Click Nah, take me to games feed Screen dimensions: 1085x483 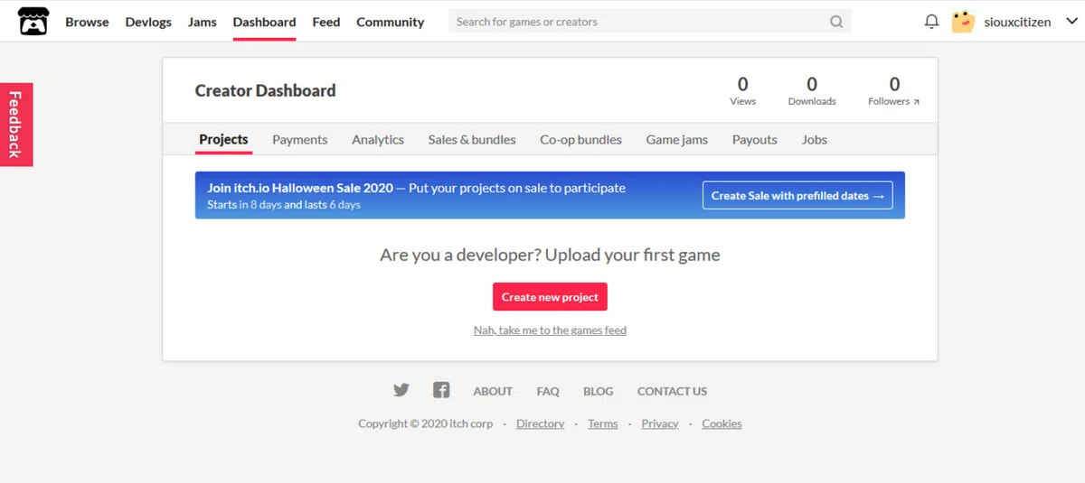click(x=550, y=330)
